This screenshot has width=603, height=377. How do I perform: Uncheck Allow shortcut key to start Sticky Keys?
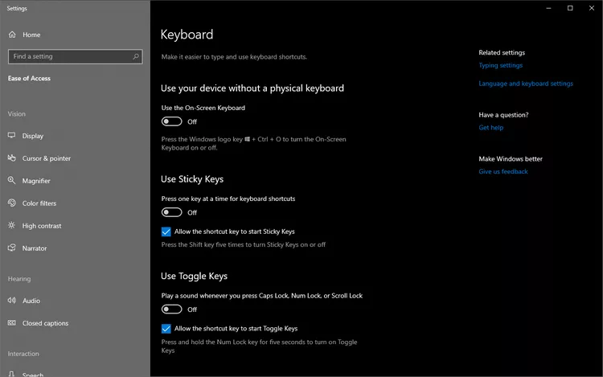pyautogui.click(x=166, y=232)
